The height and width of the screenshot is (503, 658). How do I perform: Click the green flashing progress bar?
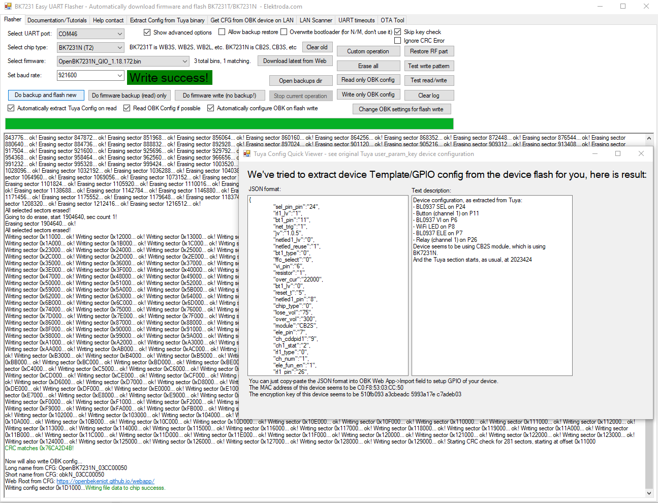229,124
